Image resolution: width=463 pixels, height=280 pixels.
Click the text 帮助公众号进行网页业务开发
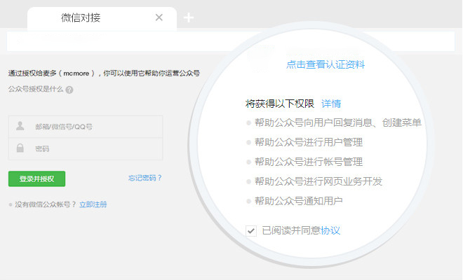pos(318,181)
